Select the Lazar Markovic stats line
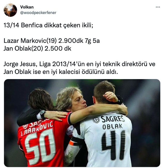The image size is (164, 168). tap(52, 41)
